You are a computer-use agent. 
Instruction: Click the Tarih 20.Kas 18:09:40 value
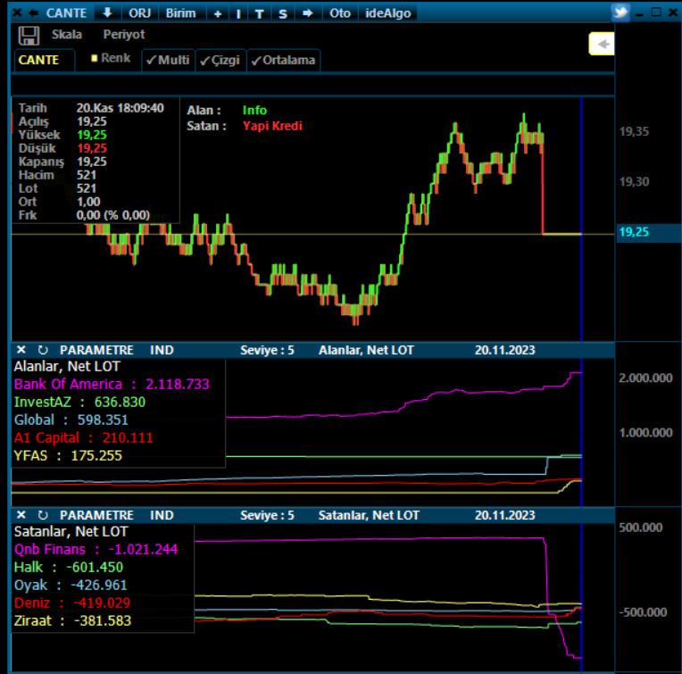120,108
